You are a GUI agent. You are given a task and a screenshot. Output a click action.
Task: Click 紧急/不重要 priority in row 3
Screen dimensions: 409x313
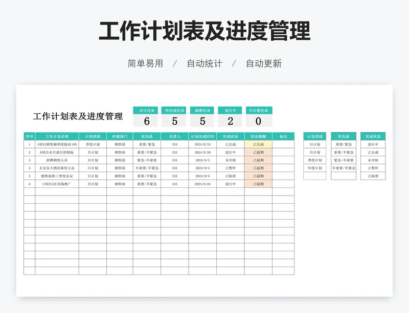pyautogui.click(x=147, y=160)
